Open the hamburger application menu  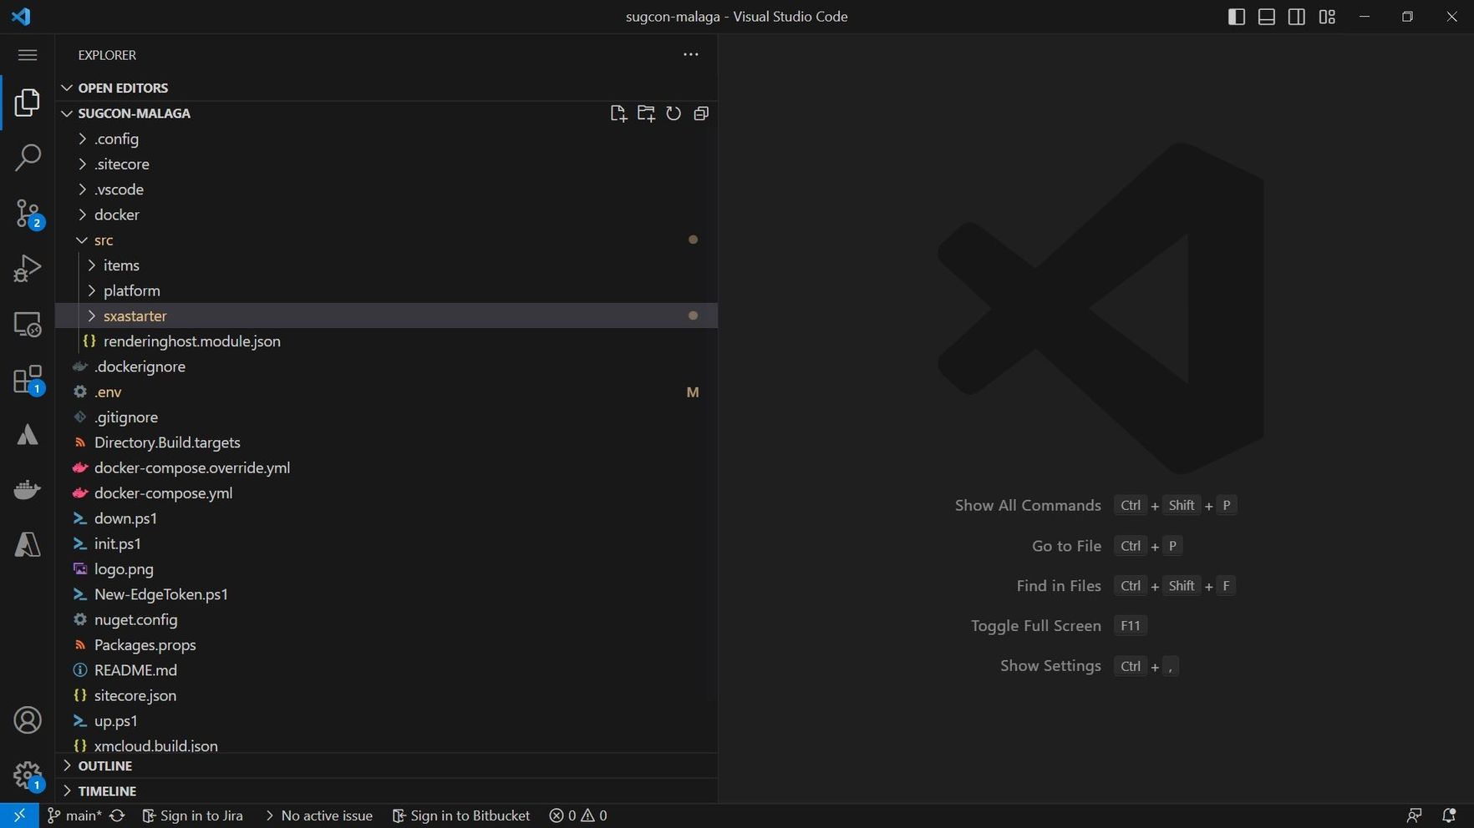(x=28, y=55)
